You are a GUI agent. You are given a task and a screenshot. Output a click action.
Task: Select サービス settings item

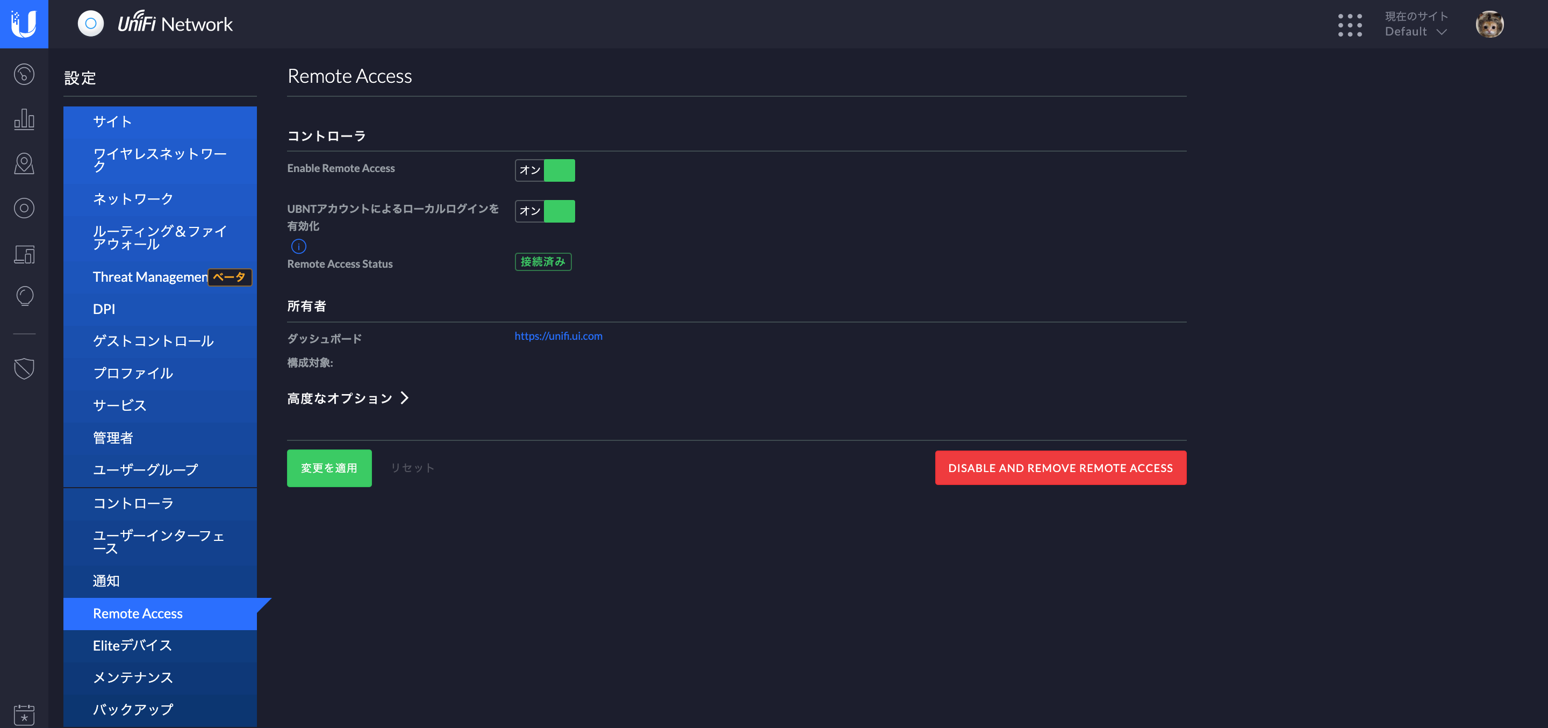pos(160,405)
